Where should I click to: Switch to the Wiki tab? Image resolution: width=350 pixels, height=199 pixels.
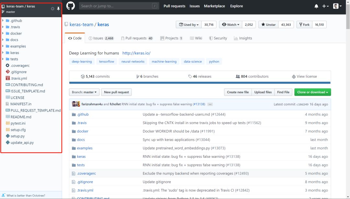click(196, 38)
